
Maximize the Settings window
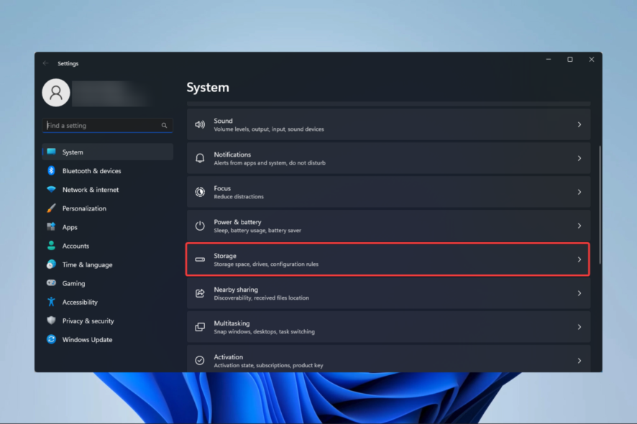(570, 60)
